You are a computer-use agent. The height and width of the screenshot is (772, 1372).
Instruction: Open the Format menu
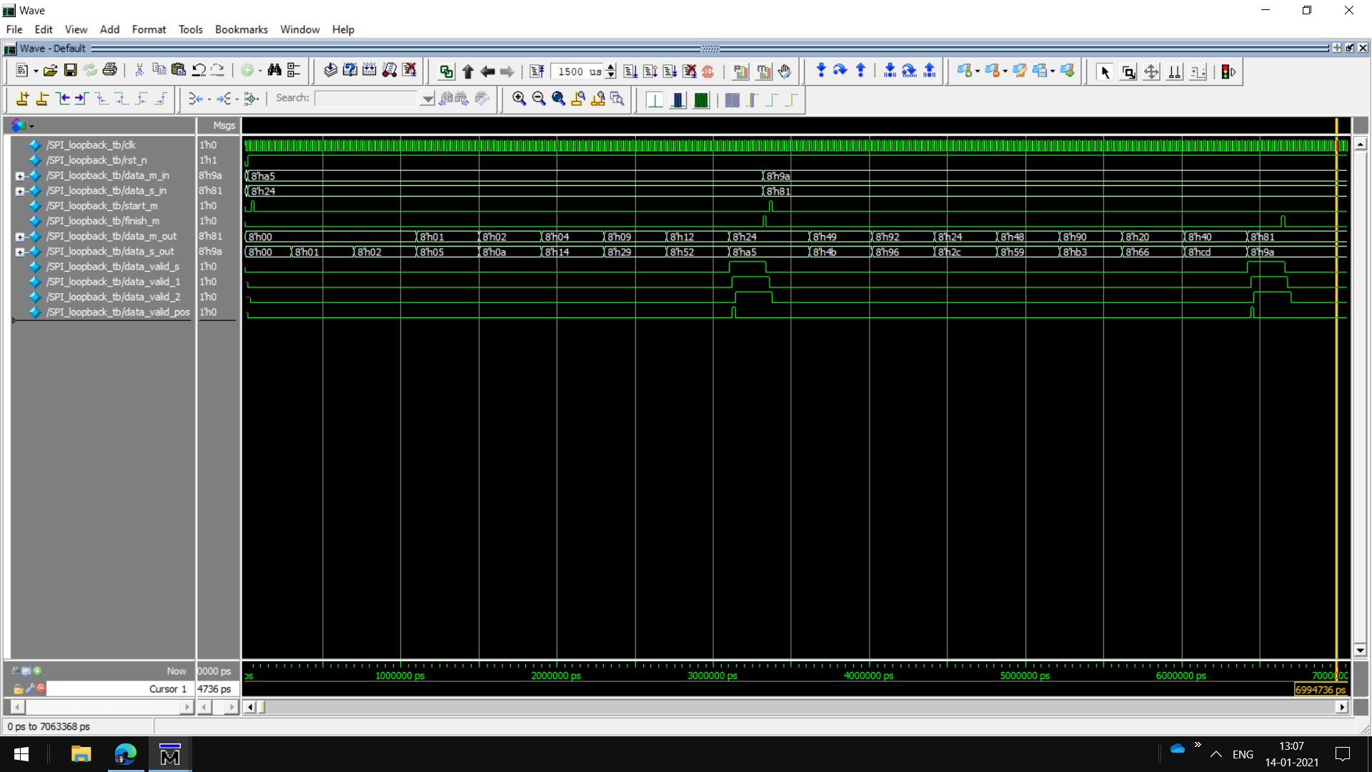149,29
